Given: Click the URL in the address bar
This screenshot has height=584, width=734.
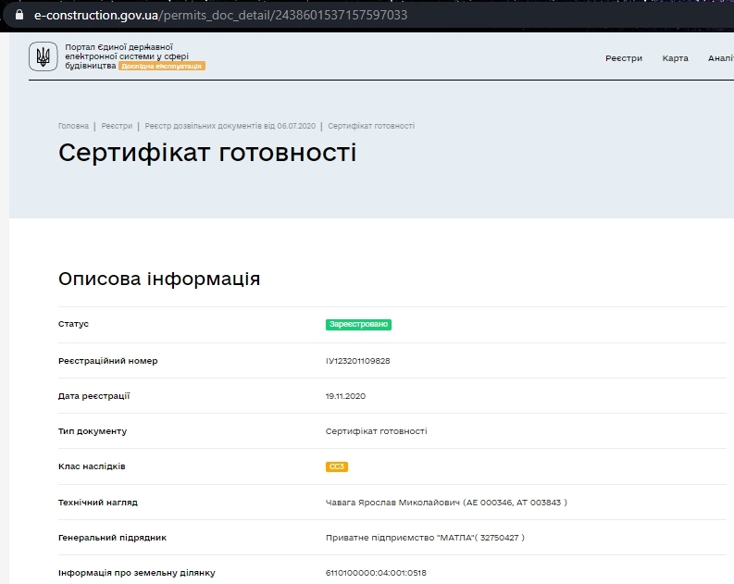Looking at the screenshot, I should pyautogui.click(x=220, y=15).
